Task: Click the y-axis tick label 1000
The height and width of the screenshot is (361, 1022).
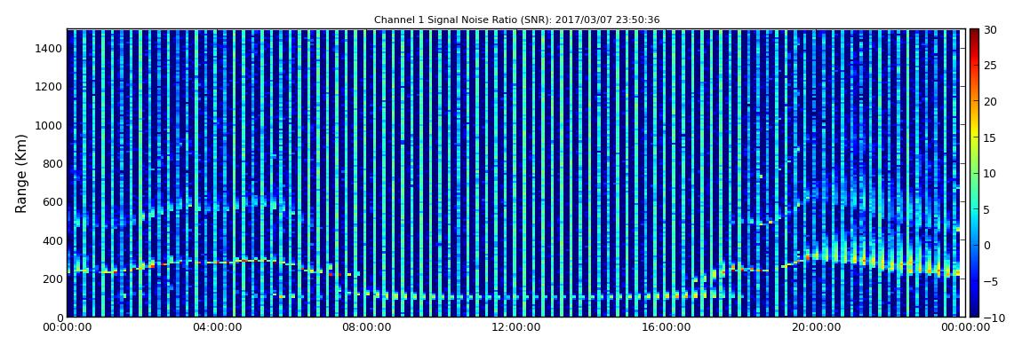Action: coord(50,125)
